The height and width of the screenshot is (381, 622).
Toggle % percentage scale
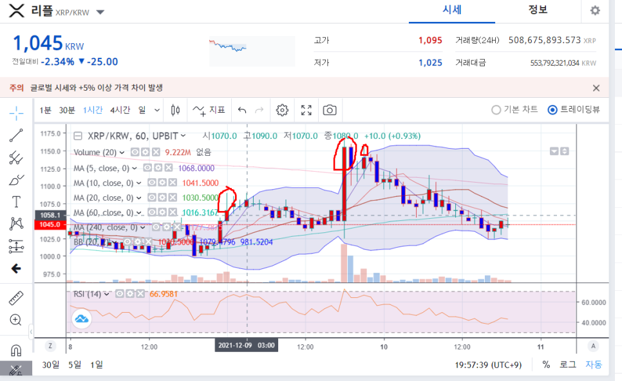pos(546,364)
